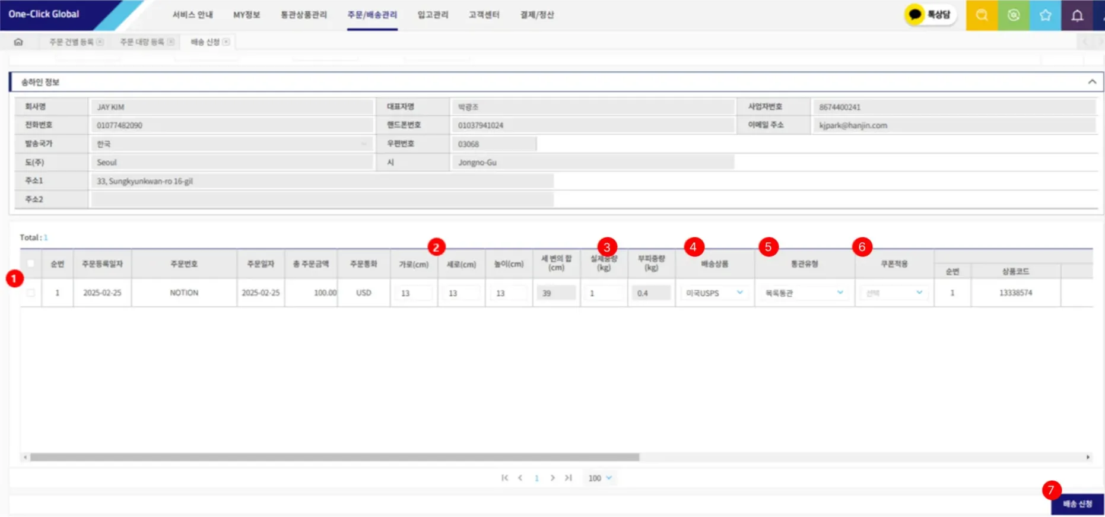The width and height of the screenshot is (1105, 517).
Task: Open the 미국USPS shipping product dropdown
Action: coord(715,293)
